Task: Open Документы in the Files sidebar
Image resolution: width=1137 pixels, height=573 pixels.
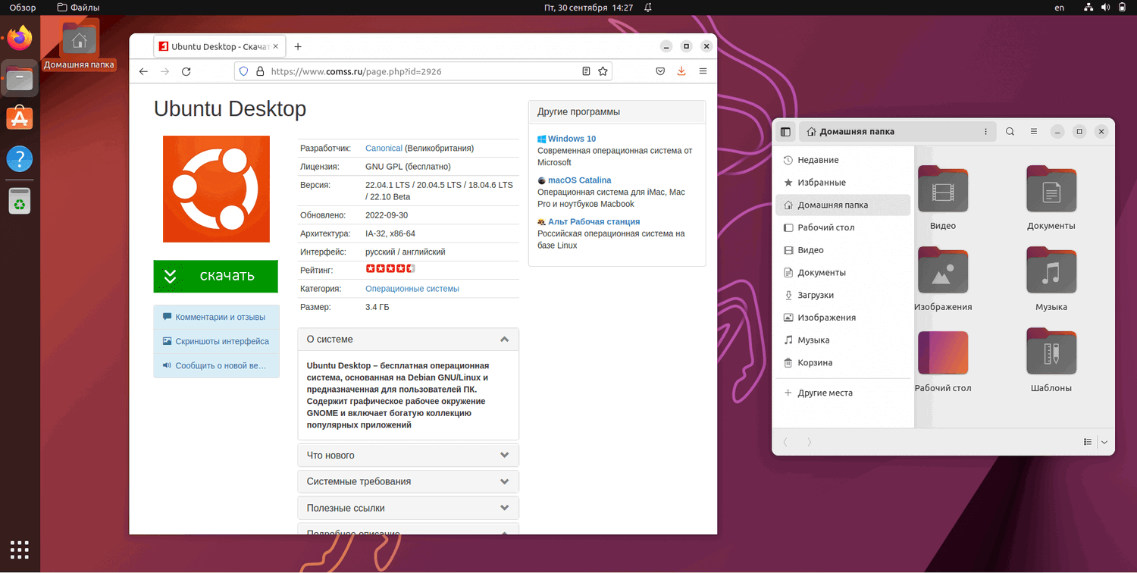Action: pyautogui.click(x=843, y=272)
